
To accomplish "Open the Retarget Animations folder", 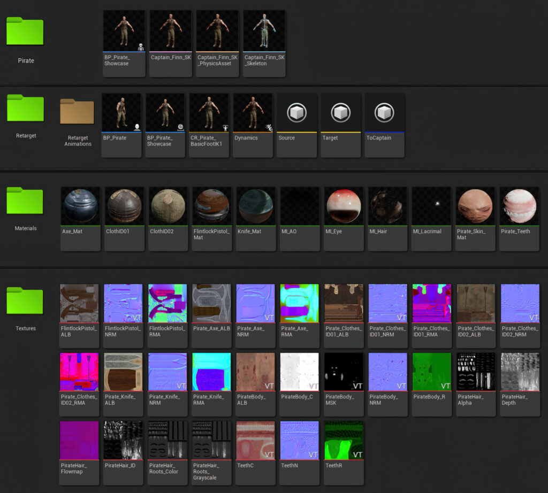I will pyautogui.click(x=77, y=112).
